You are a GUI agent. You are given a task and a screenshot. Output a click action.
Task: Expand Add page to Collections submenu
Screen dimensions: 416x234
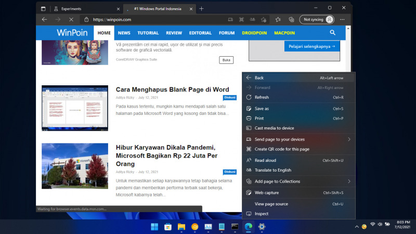[x=298, y=181]
